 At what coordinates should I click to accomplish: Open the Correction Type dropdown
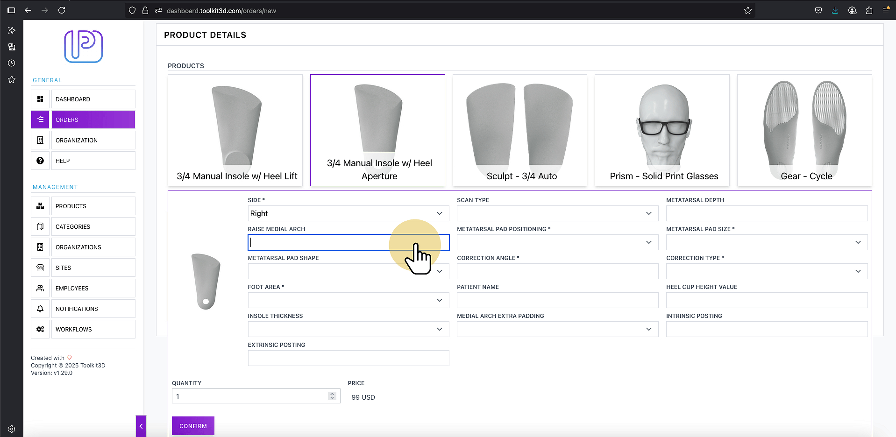coord(767,271)
